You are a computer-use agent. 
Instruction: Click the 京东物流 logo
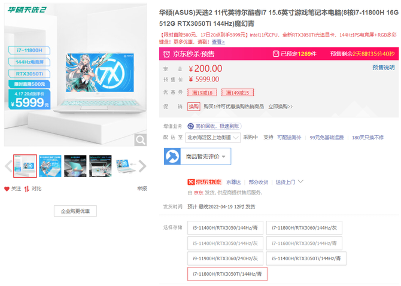[204, 182]
